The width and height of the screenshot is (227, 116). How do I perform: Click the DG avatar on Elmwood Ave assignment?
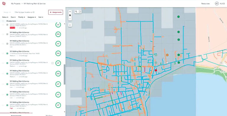[x=58, y=53]
